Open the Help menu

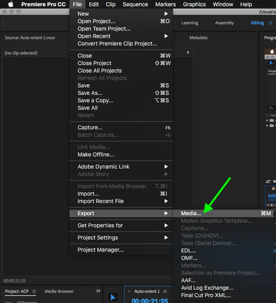point(246,4)
